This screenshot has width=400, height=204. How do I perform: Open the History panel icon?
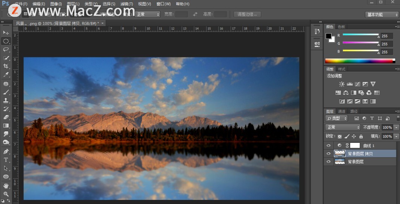[317, 31]
